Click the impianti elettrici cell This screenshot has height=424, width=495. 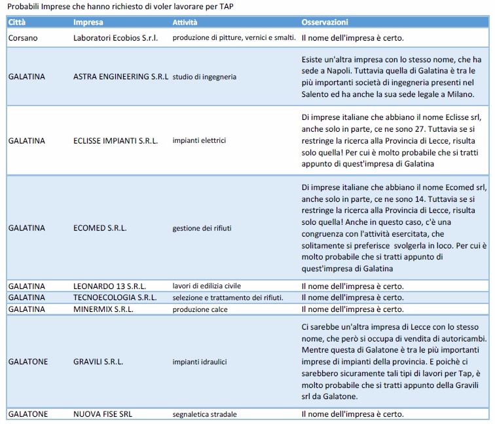tap(199, 140)
